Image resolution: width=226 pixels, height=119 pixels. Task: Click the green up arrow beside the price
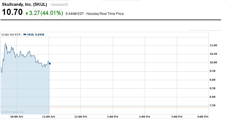click(26, 13)
